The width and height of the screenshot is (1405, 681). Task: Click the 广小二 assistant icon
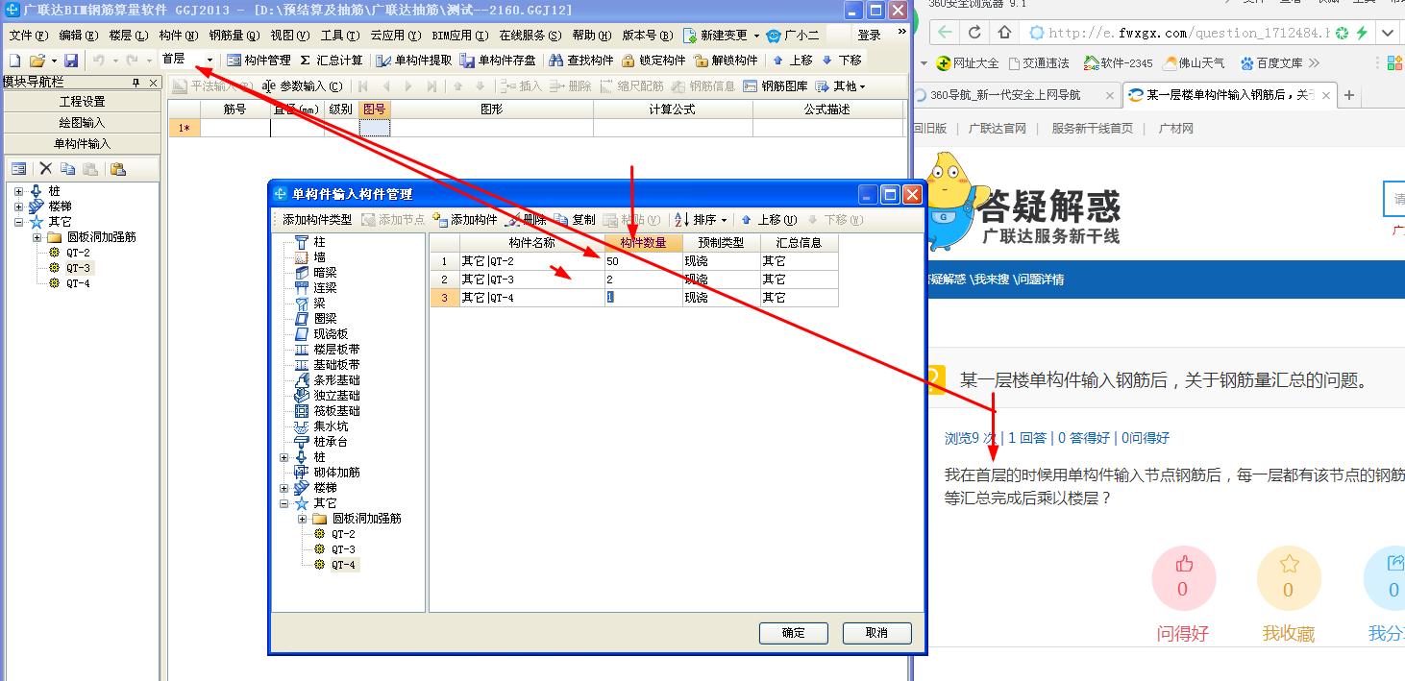(x=794, y=36)
